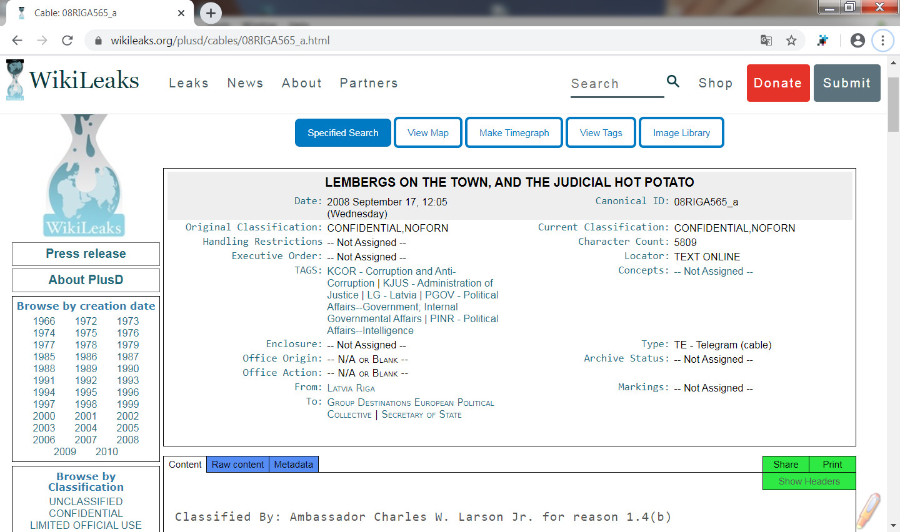Screen dimensions: 900x532
Task: Open the News menu item
Action: pyautogui.click(x=245, y=83)
